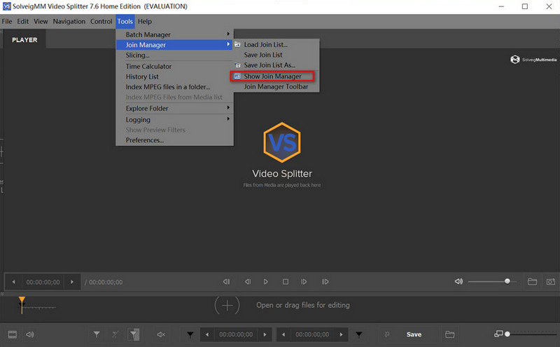Click the snapshot camera icon

click(x=551, y=282)
